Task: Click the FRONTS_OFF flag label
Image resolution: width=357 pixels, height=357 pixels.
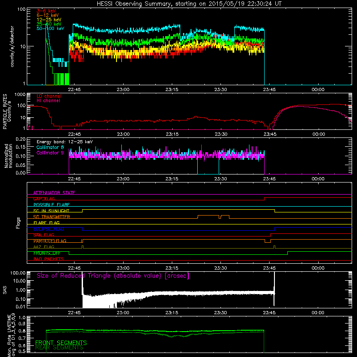Action: [47, 253]
